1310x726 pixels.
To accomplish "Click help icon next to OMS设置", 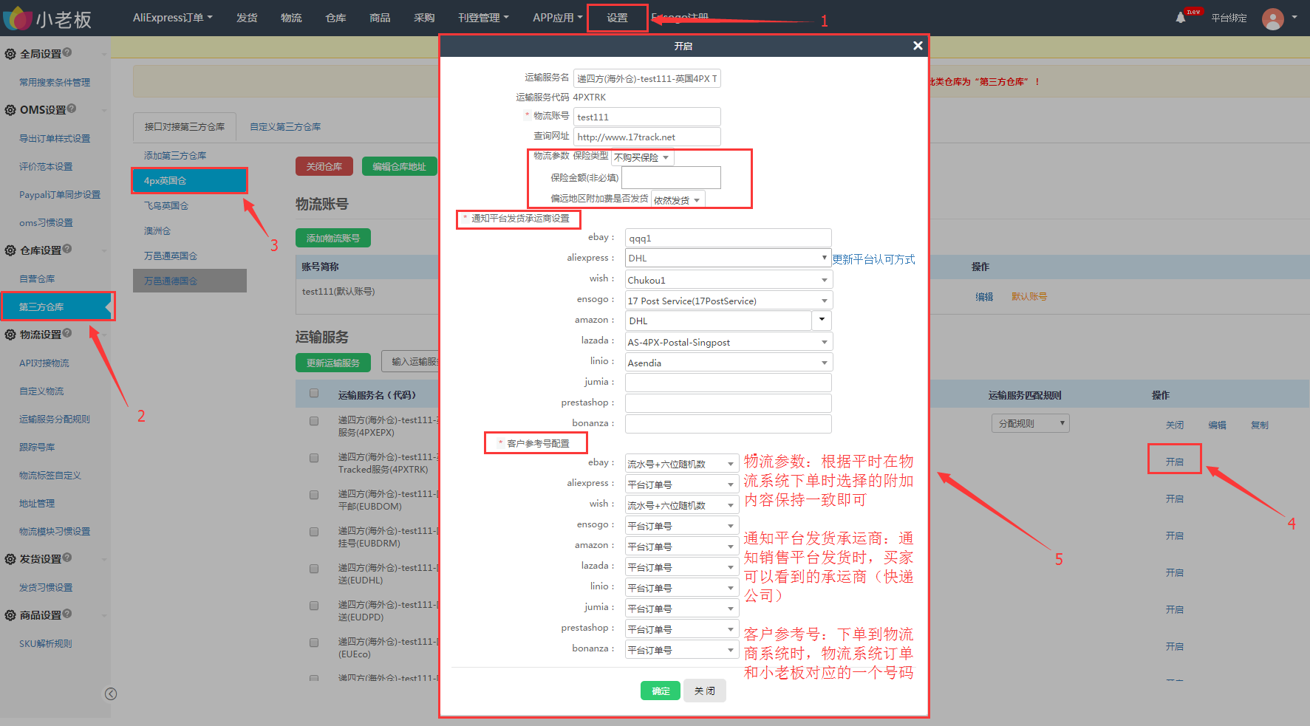I will coord(72,109).
